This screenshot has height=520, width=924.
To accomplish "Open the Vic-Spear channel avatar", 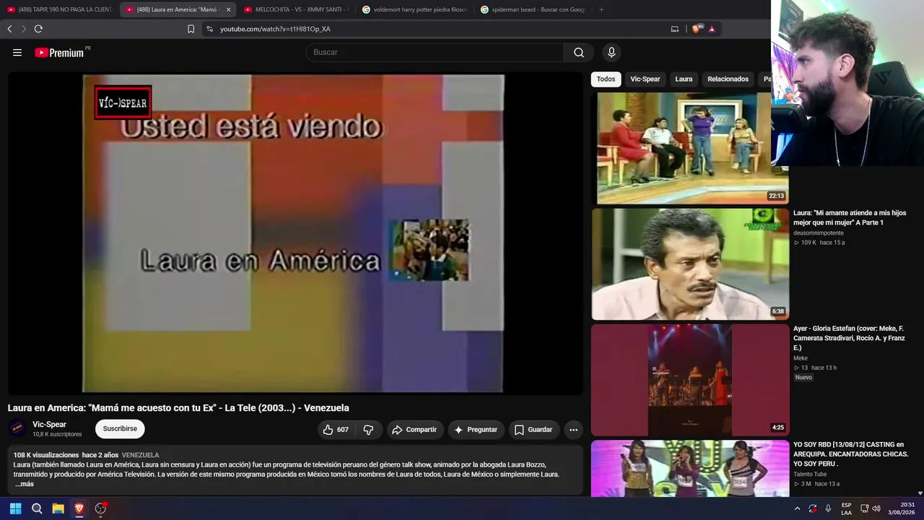I will [17, 429].
